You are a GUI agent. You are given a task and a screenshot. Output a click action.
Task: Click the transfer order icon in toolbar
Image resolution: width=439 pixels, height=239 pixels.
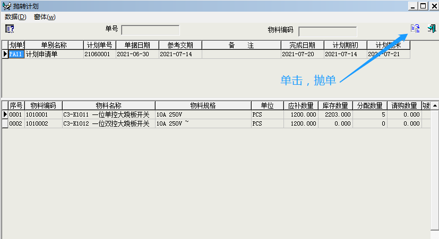pyautogui.click(x=415, y=29)
